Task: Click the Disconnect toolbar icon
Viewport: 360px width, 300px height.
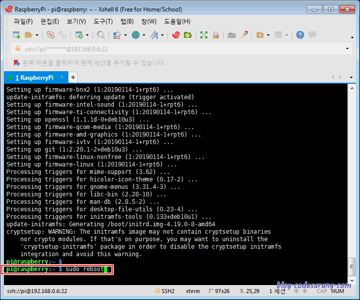Action: click(51, 35)
